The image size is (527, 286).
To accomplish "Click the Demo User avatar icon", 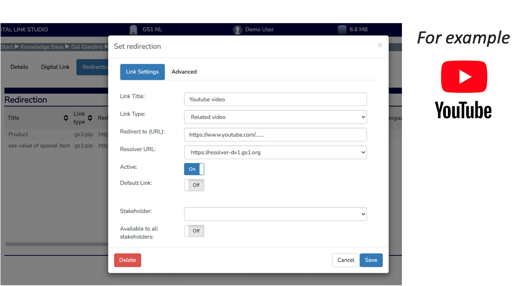I will click(238, 30).
